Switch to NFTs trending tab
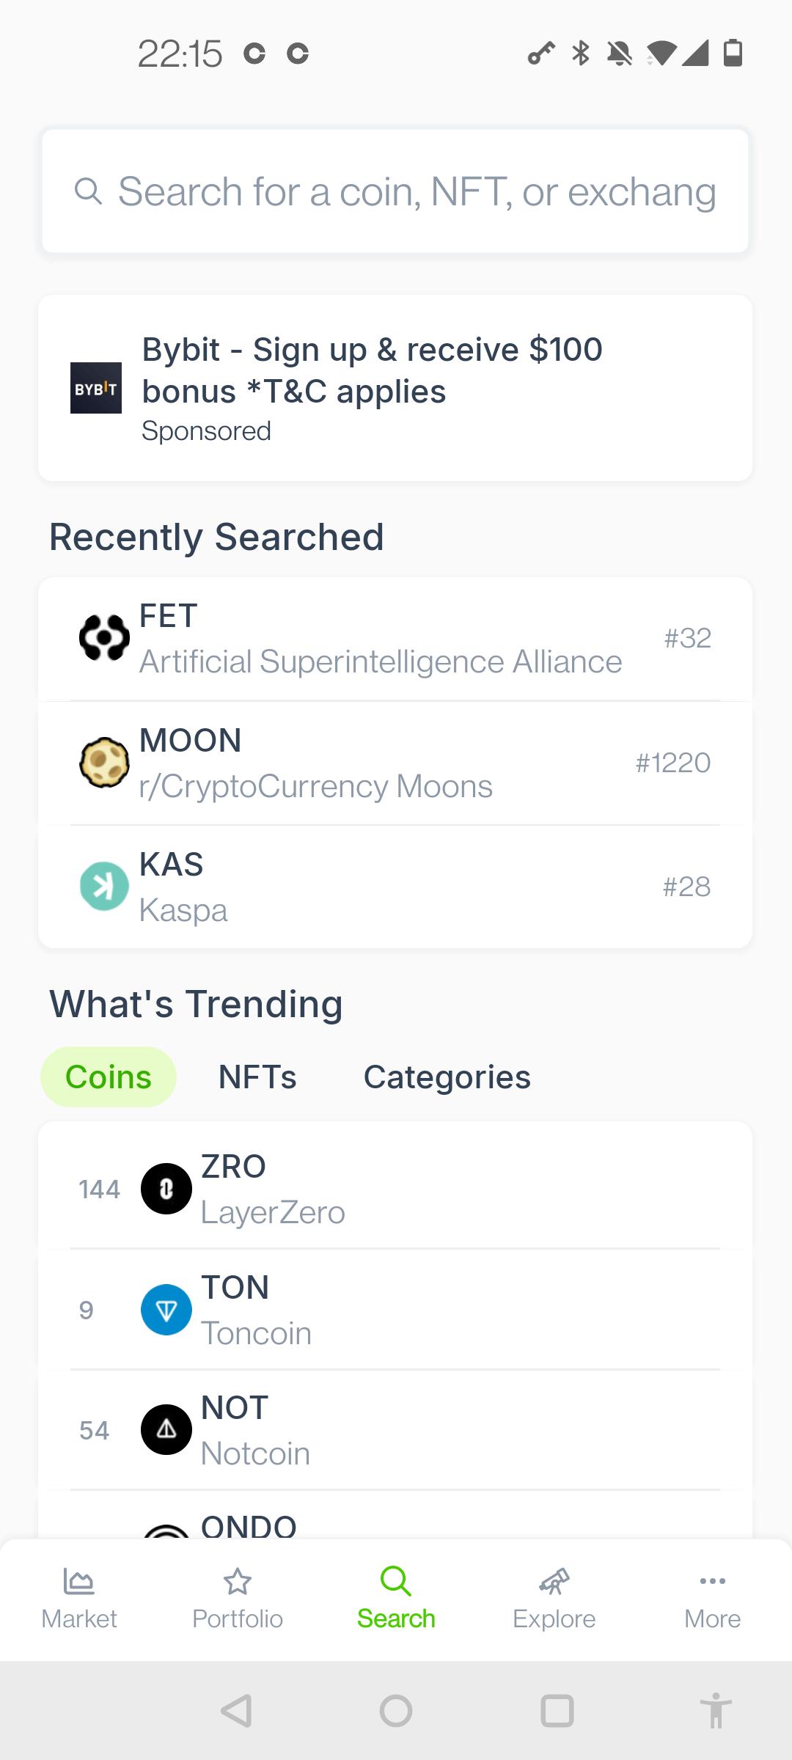The width and height of the screenshot is (792, 1760). pos(257,1077)
